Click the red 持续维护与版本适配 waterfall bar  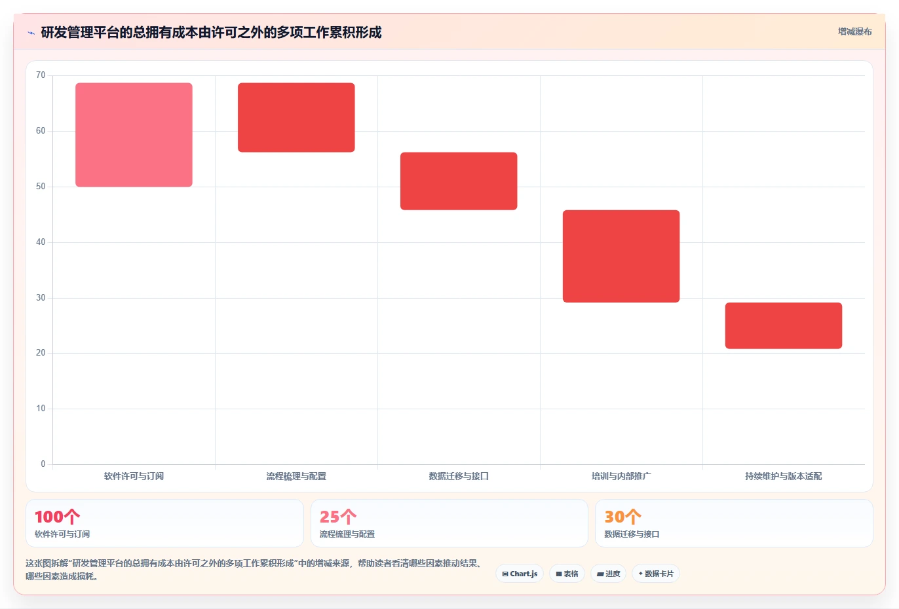pyautogui.click(x=784, y=325)
